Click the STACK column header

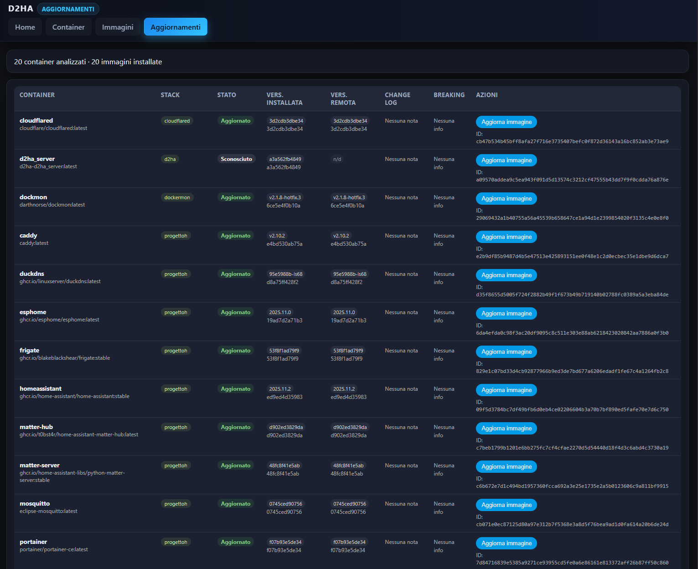point(170,95)
